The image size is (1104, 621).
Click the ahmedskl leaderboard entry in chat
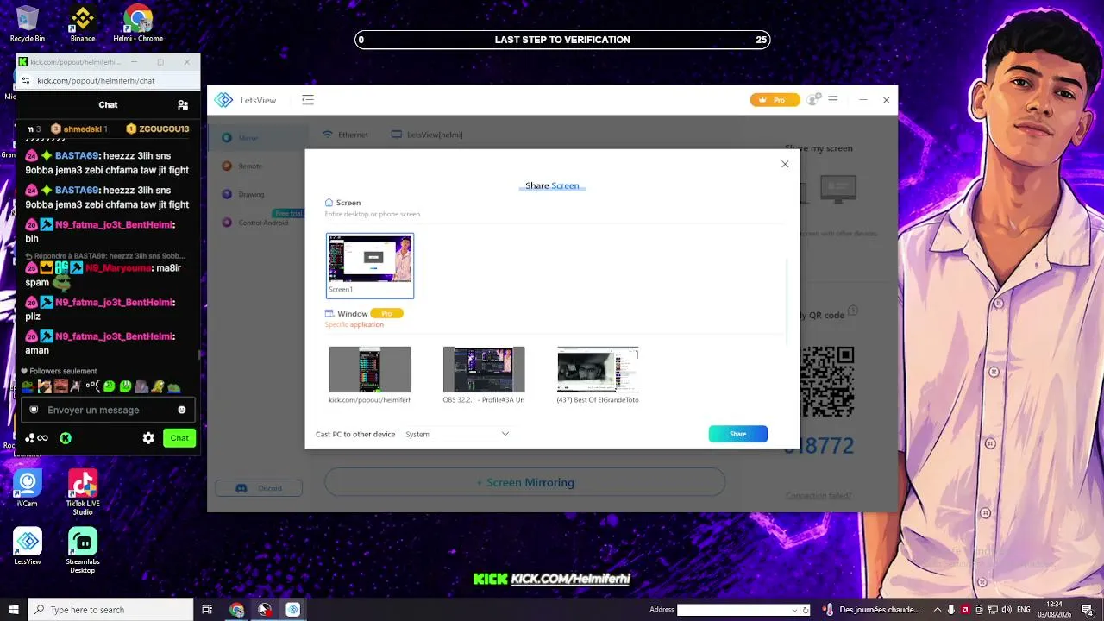click(x=78, y=129)
